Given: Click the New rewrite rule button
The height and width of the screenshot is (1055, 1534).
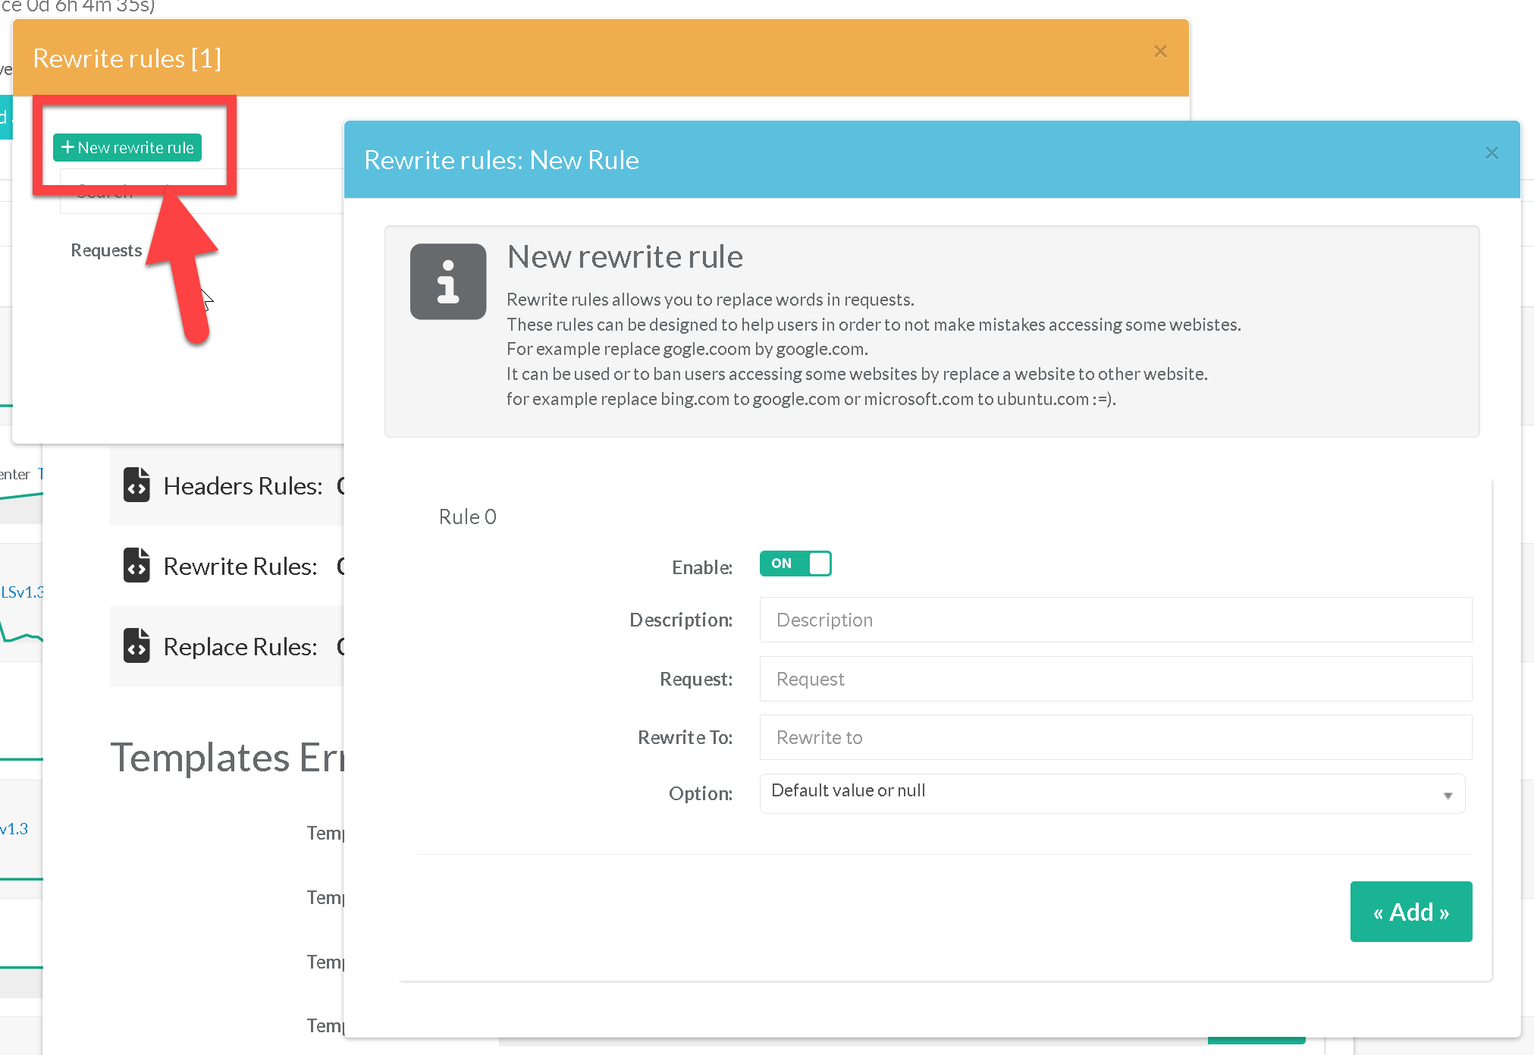Looking at the screenshot, I should tap(127, 147).
